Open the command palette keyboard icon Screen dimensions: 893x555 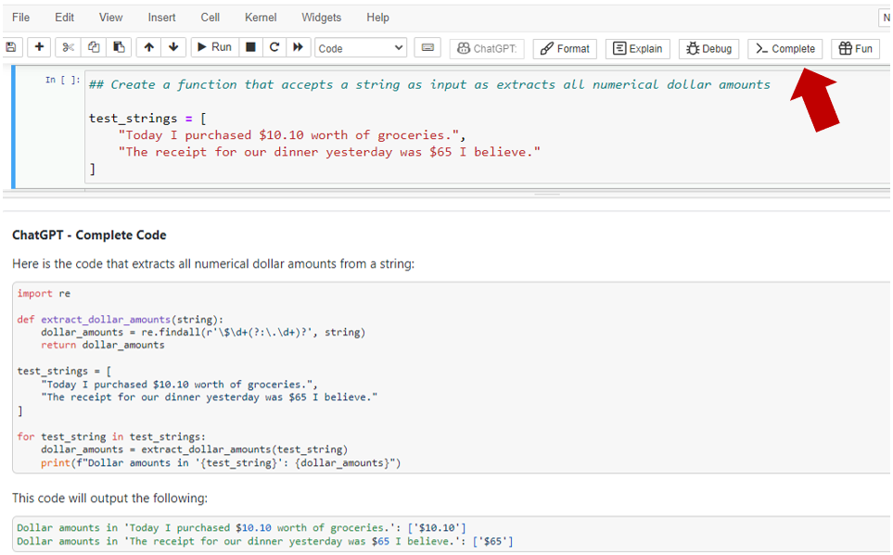click(427, 48)
